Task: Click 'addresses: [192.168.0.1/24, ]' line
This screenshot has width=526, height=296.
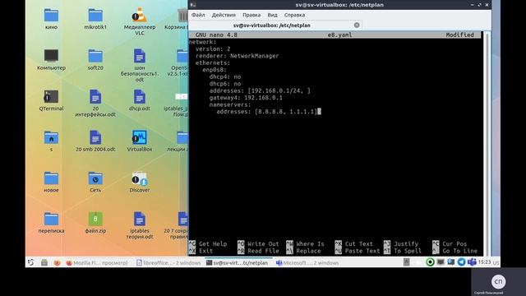Action: (x=260, y=90)
